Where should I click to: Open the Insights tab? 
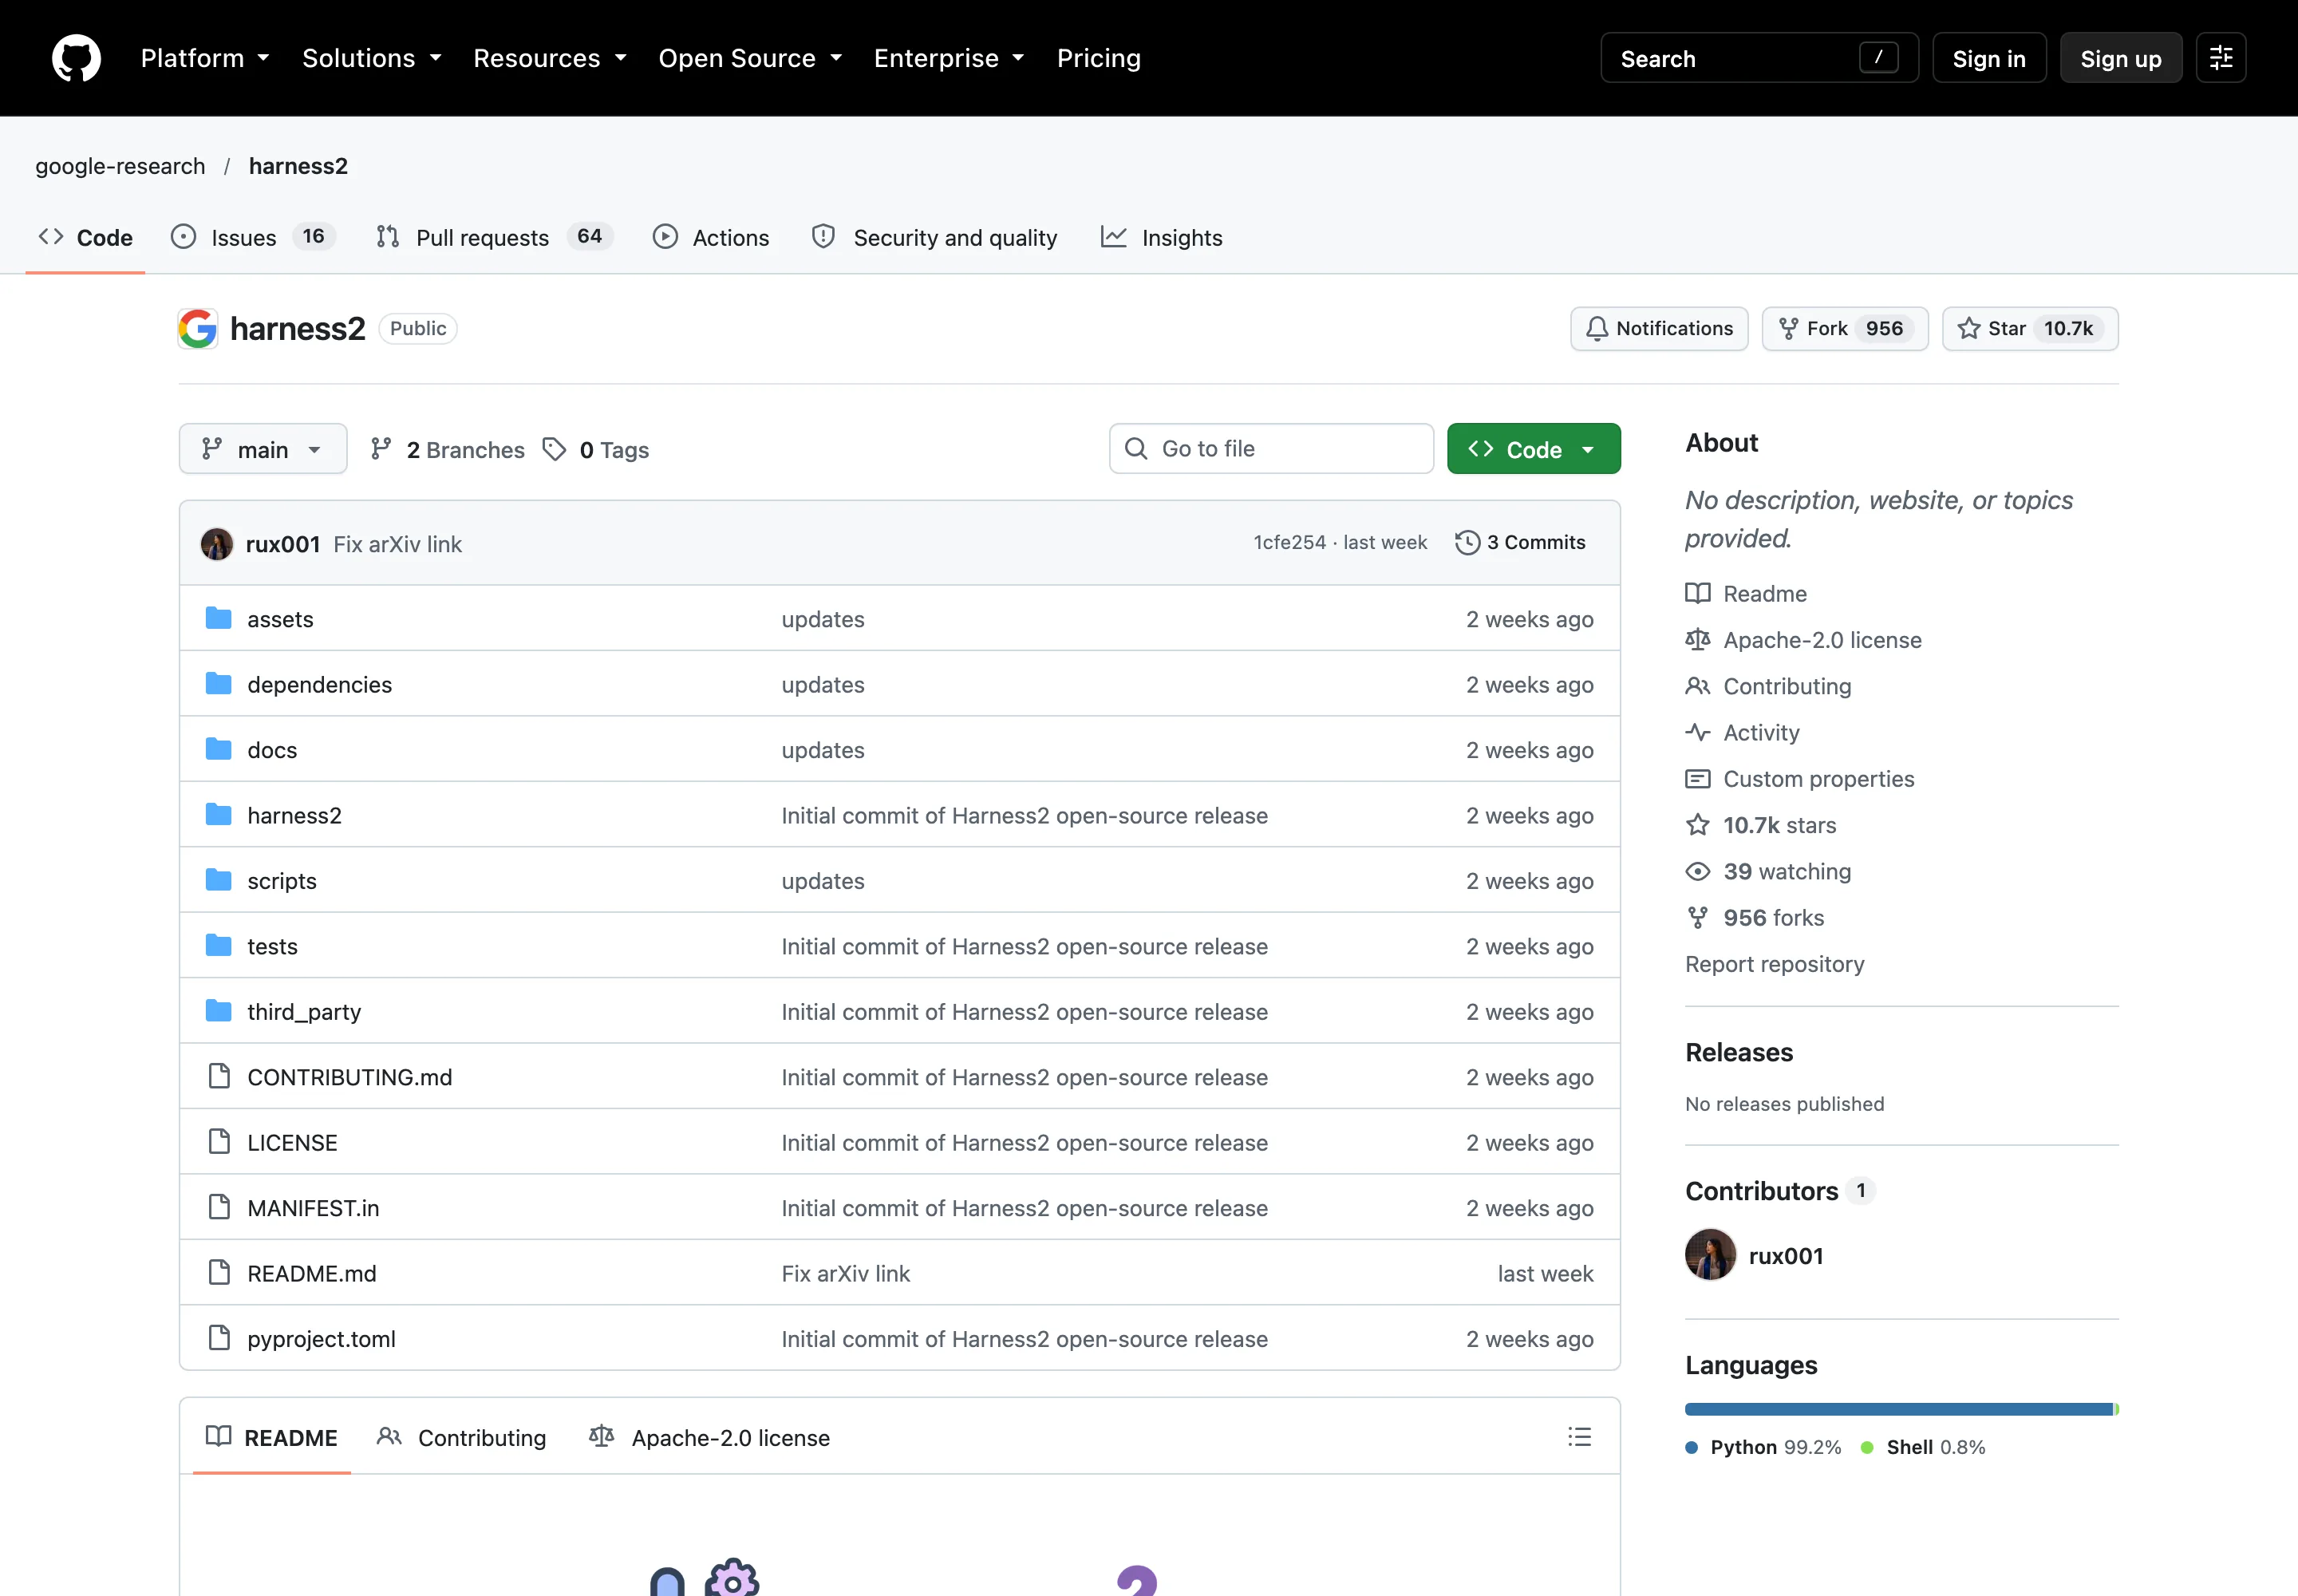tap(1162, 237)
